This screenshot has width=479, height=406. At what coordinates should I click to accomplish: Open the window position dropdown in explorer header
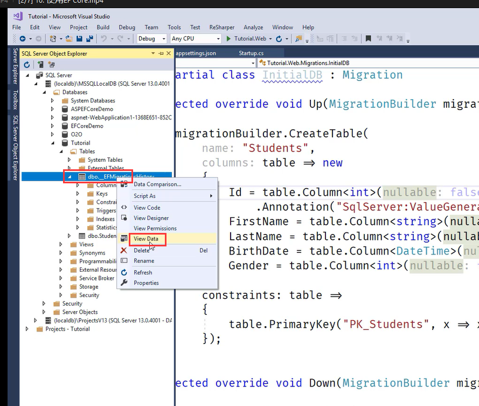[152, 53]
